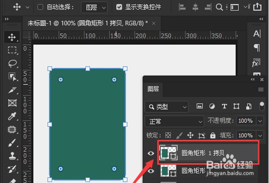
Task: Filter layers by pixel layers
Action: pyautogui.click(x=200, y=106)
